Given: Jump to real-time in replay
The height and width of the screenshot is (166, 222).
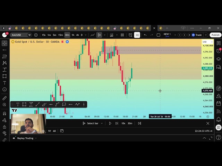Looking at the screenshot, I should [x=139, y=123].
